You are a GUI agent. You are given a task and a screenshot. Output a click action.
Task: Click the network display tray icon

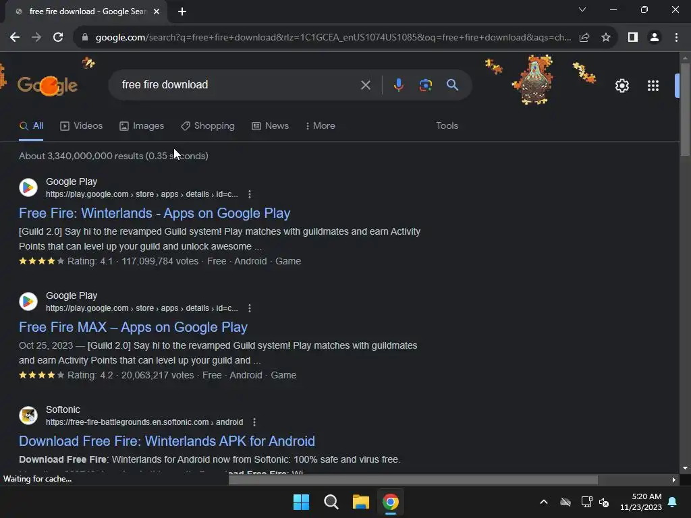pos(586,502)
